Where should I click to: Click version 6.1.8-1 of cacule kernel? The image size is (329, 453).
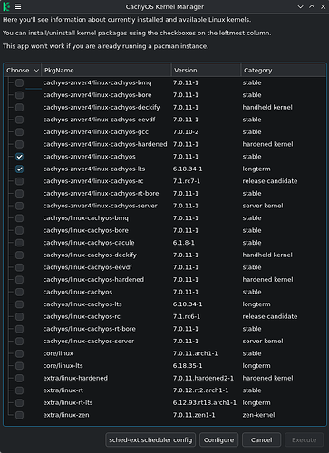coord(184,243)
